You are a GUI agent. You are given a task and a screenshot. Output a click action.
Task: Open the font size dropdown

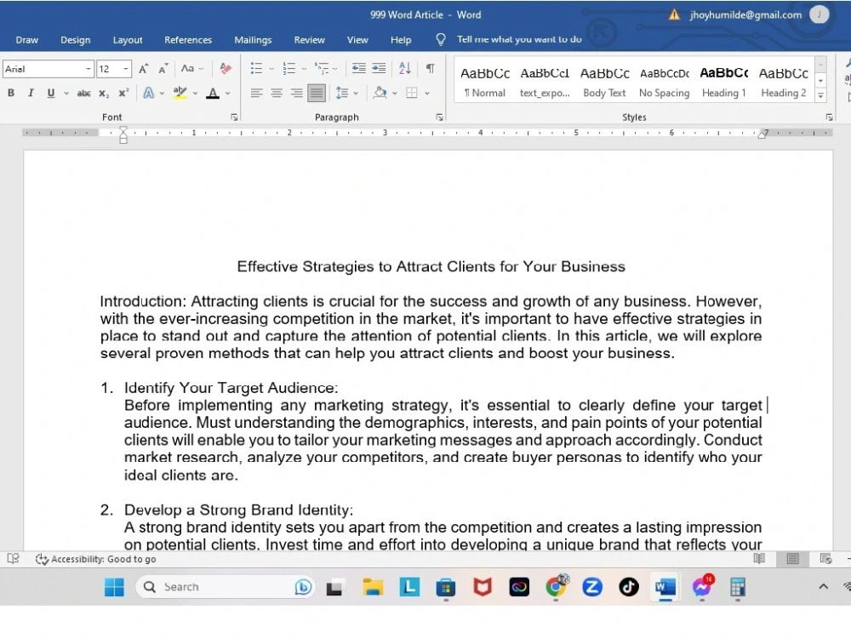point(126,69)
